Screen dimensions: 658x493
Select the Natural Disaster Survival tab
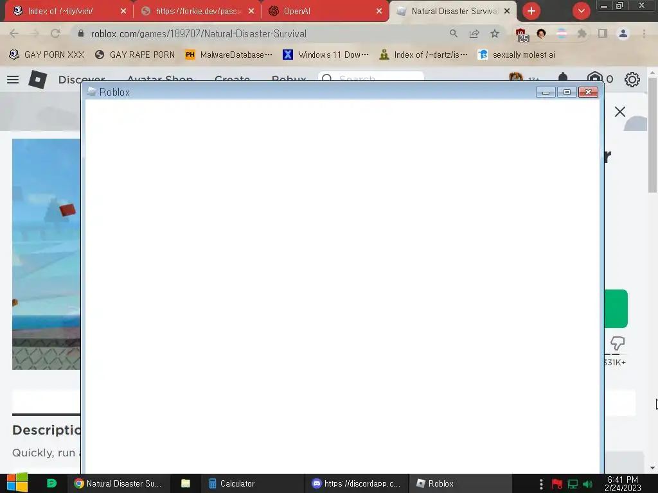click(x=453, y=11)
